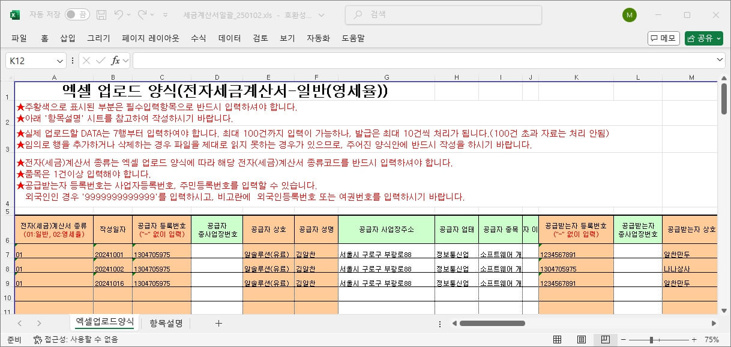Click the title 엑셀 업로드 양식 cell
Viewport: 731px width, 347px height.
pyautogui.click(x=225, y=91)
